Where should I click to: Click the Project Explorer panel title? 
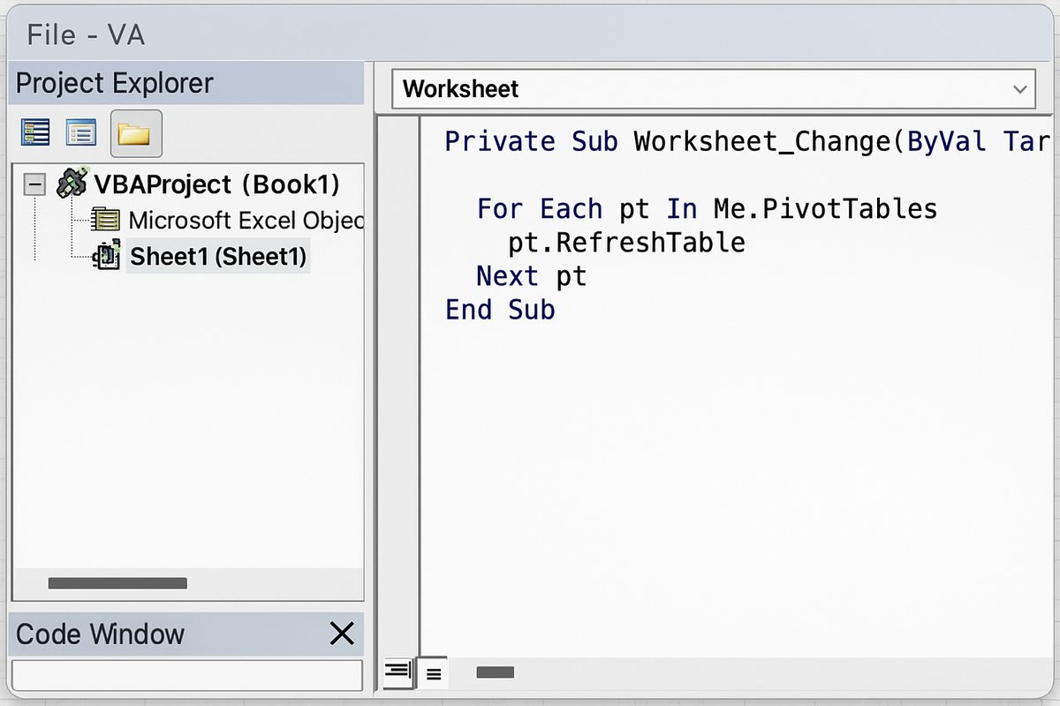(115, 84)
